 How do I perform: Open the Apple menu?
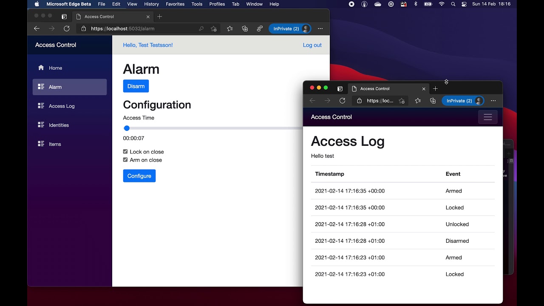(37, 4)
